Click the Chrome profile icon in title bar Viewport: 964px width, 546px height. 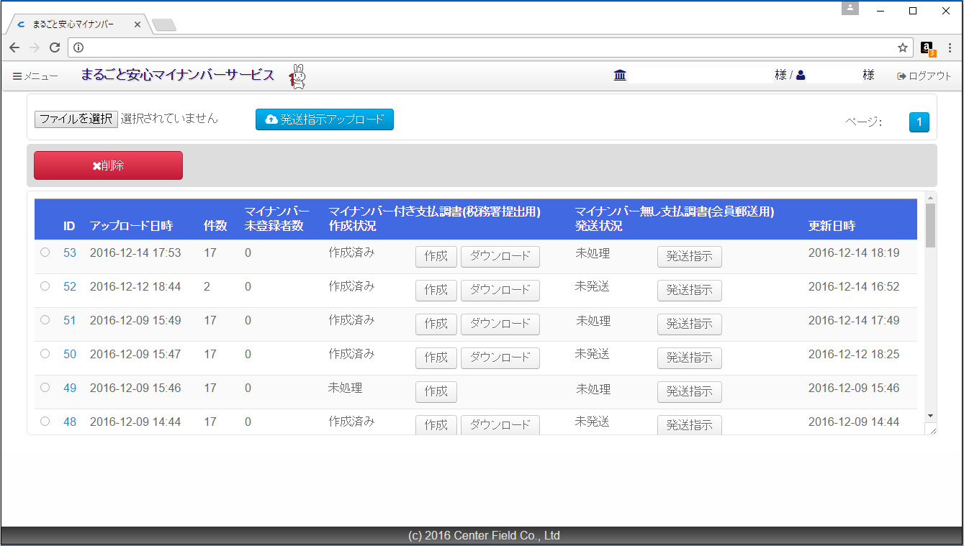(850, 8)
